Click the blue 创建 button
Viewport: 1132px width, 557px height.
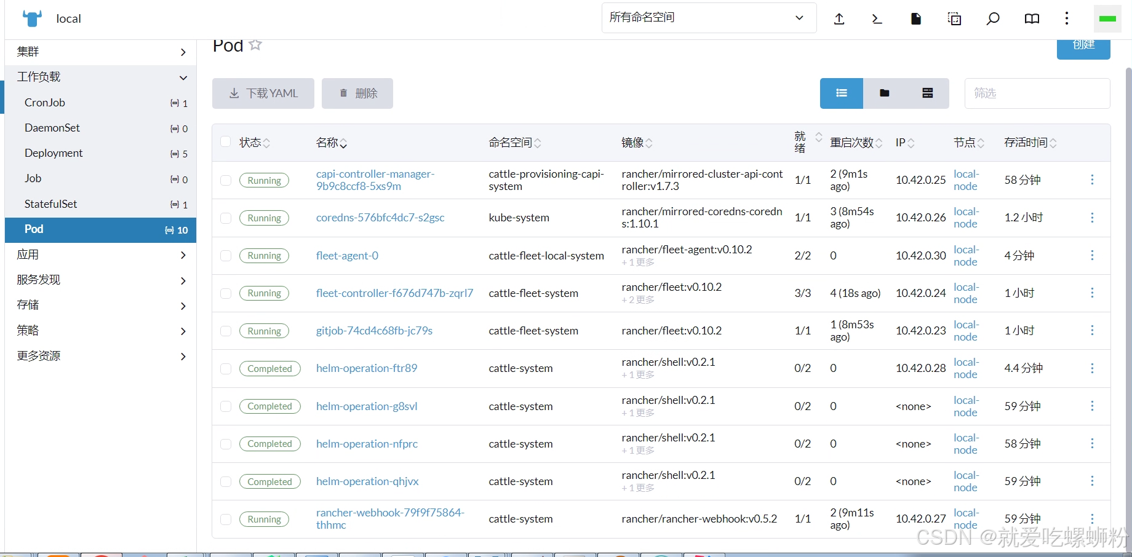(x=1083, y=48)
